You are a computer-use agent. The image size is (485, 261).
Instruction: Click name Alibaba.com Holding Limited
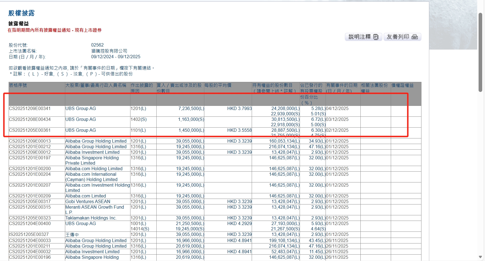point(94,169)
